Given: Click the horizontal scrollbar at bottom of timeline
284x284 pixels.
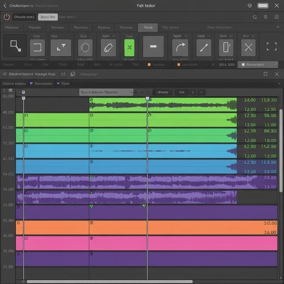Looking at the screenshot, I should pos(110,282).
